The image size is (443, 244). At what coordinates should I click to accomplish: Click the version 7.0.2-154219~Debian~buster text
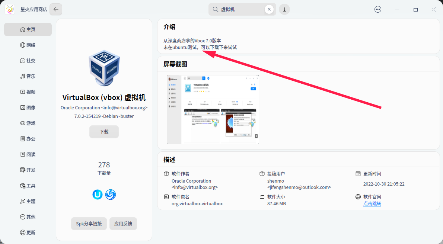[104, 116]
